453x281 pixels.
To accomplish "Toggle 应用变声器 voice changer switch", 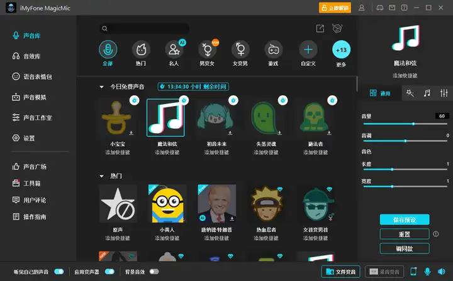I will [109, 272].
